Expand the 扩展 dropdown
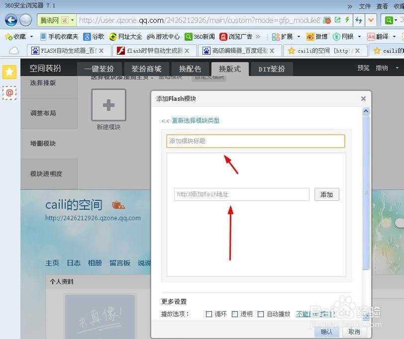The height and width of the screenshot is (339, 404). (x=288, y=36)
